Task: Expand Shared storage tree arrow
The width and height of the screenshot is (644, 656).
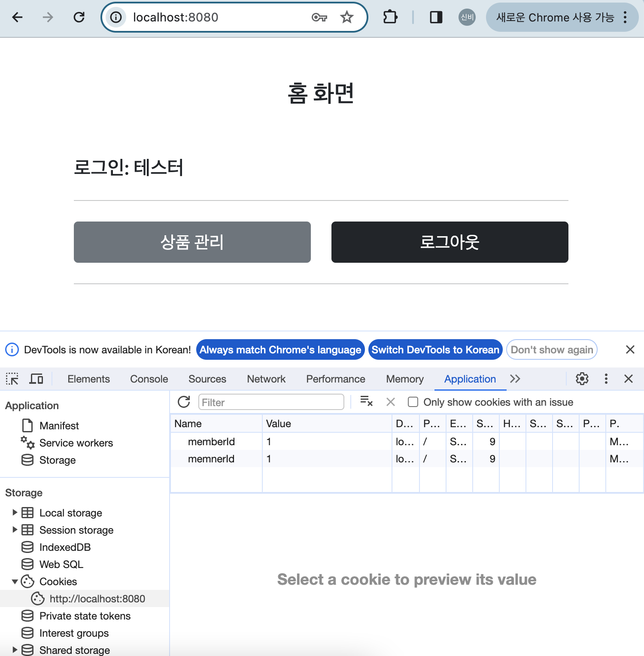Action: (x=15, y=650)
